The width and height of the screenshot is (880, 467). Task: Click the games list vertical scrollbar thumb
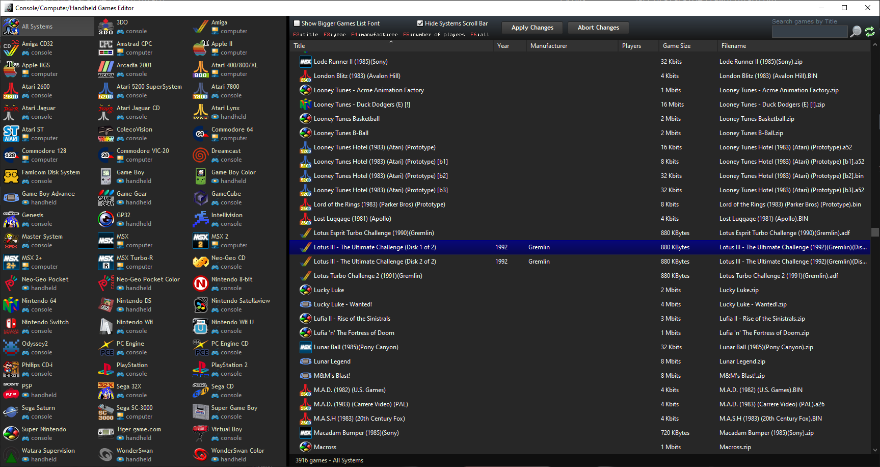[875, 232]
